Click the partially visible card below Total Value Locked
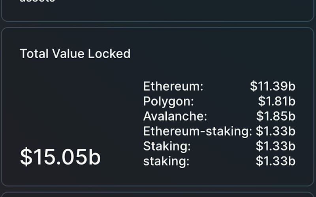This screenshot has width=316, height=197. (158, 195)
